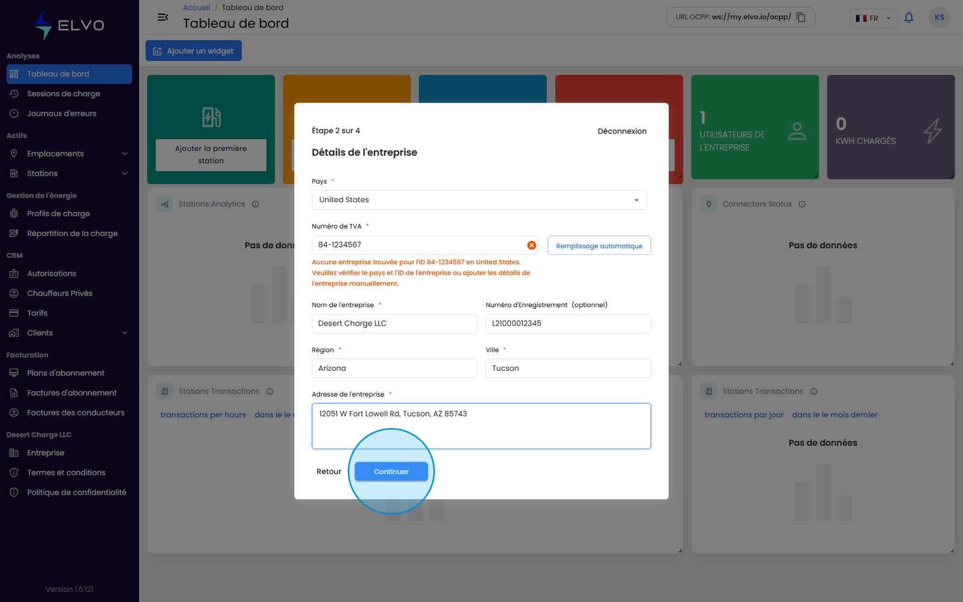Image resolution: width=963 pixels, height=602 pixels.
Task: Click the info icon next to Stations Analytics
Action: tap(255, 204)
